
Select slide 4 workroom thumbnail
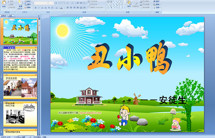click(x=20, y=114)
